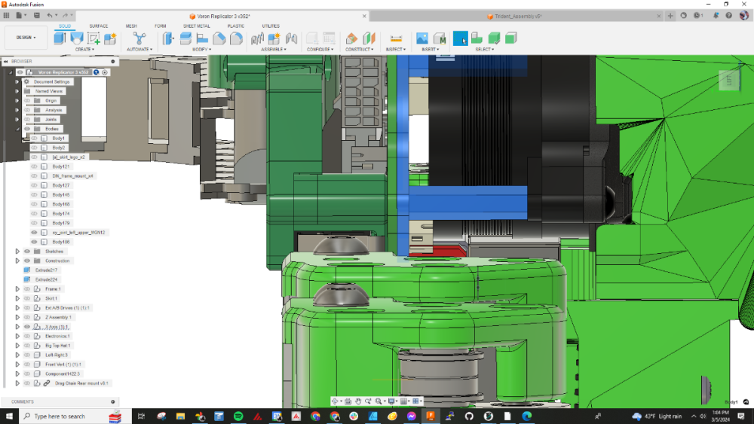The height and width of the screenshot is (424, 754).
Task: Click the Automate tool icon
Action: [x=139, y=38]
